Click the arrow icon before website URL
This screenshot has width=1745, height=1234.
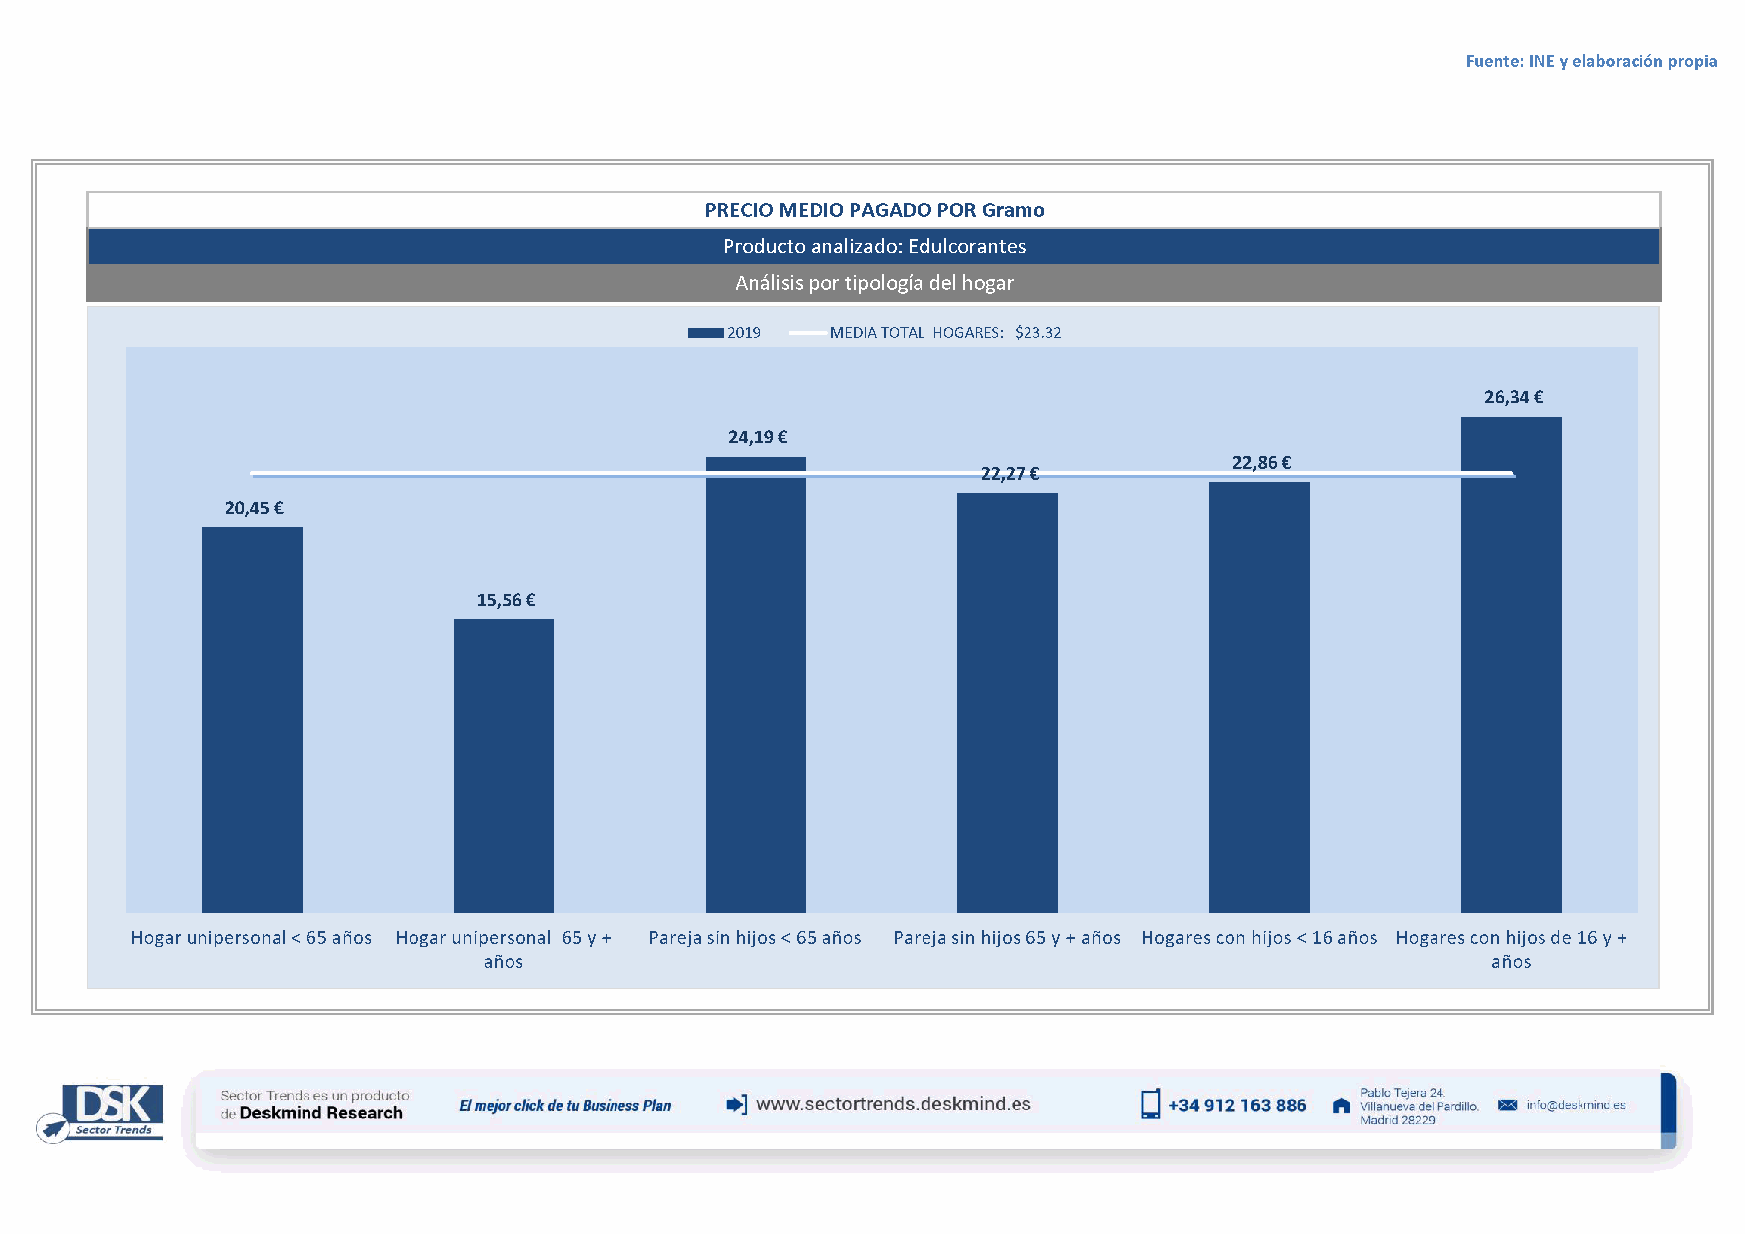coord(736,1104)
